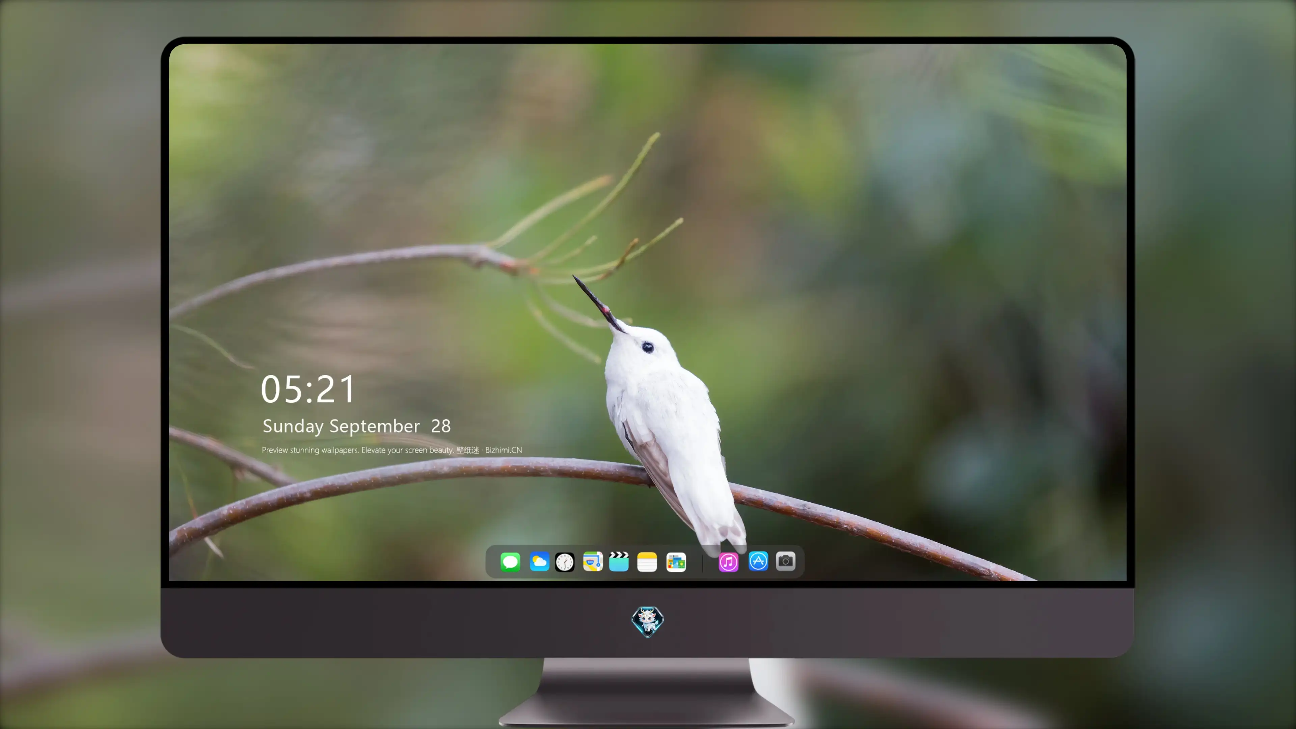Open the photo collage app icon

[676, 562]
